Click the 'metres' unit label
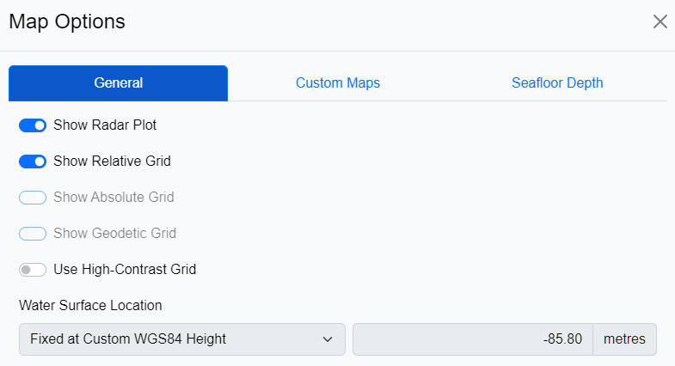Viewport: 675px width, 366px height. 624,339
